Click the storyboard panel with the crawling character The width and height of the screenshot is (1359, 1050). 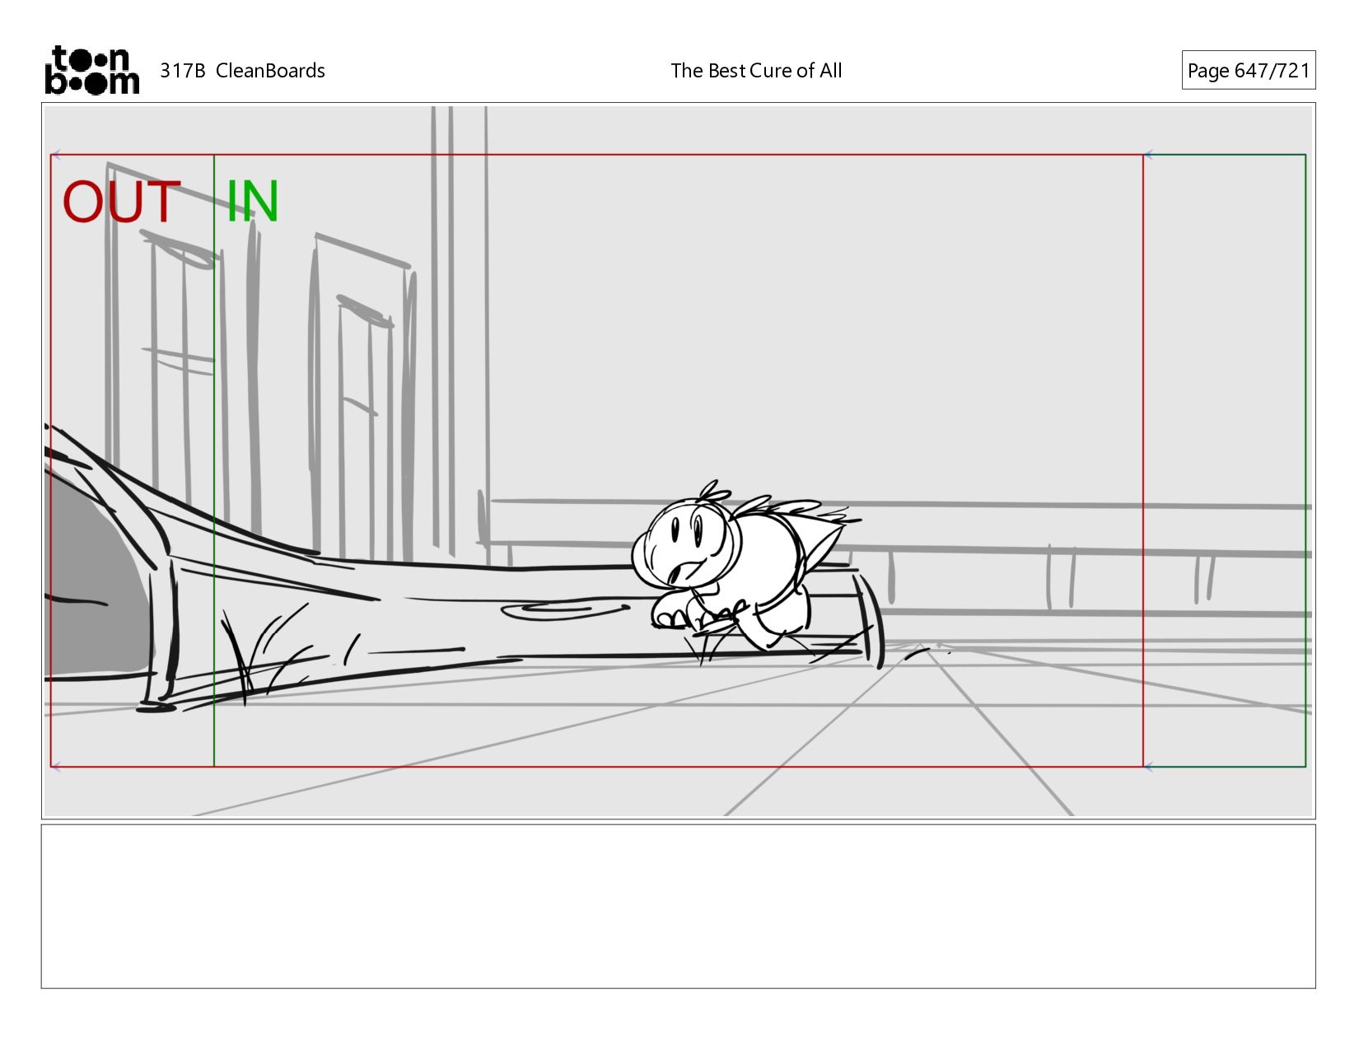[678, 460]
